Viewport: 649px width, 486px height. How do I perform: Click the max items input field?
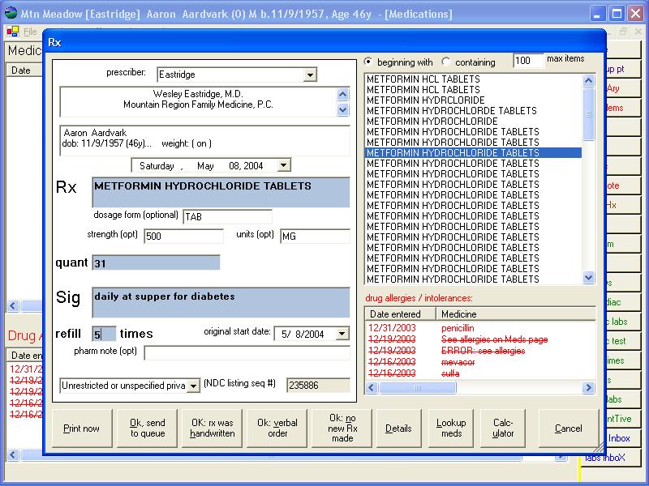tap(527, 61)
